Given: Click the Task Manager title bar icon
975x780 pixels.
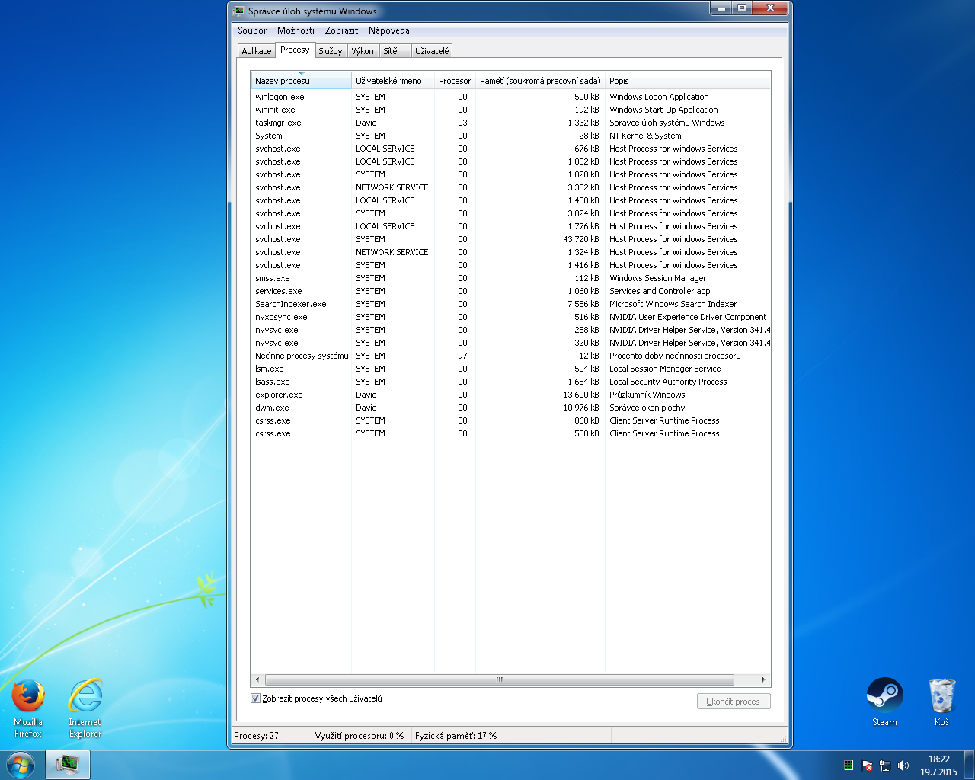Looking at the screenshot, I should pyautogui.click(x=239, y=11).
